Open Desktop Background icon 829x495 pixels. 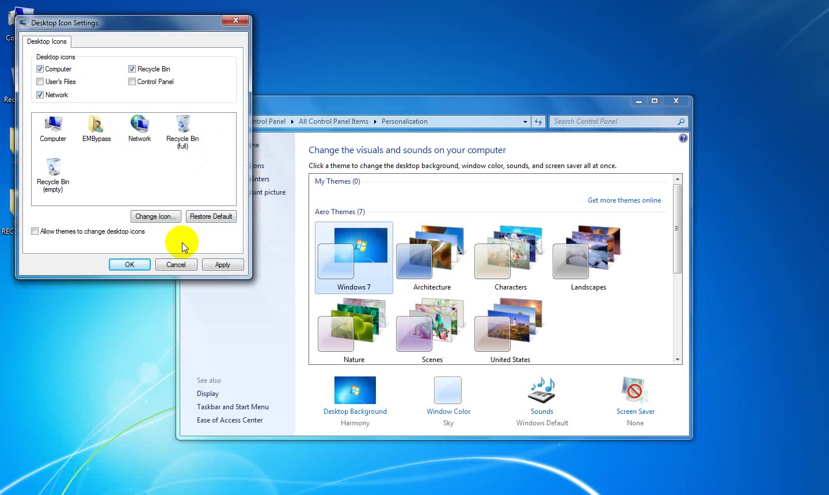tap(355, 390)
